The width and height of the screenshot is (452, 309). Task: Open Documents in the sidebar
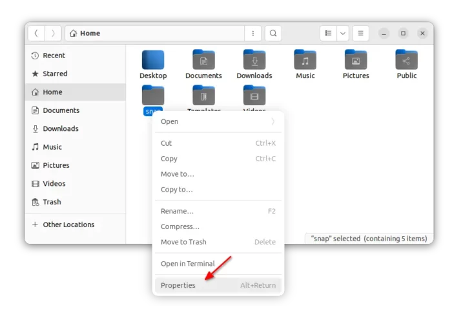tap(76, 110)
